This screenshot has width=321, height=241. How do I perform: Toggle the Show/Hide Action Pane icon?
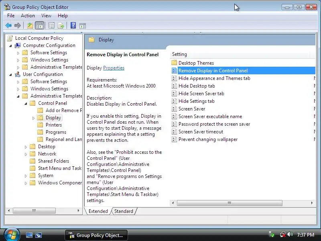tap(83, 26)
